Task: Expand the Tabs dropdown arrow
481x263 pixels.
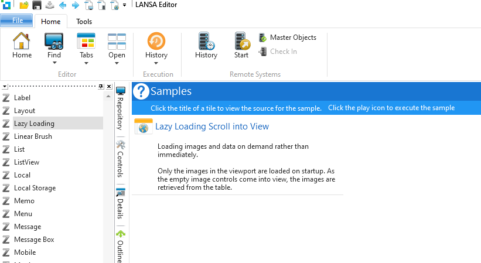Action: [x=86, y=63]
